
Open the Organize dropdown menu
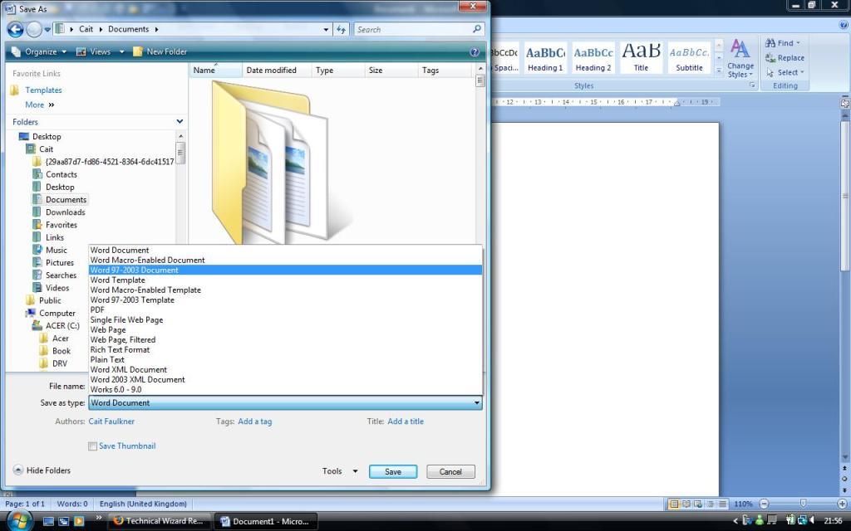pyautogui.click(x=38, y=52)
